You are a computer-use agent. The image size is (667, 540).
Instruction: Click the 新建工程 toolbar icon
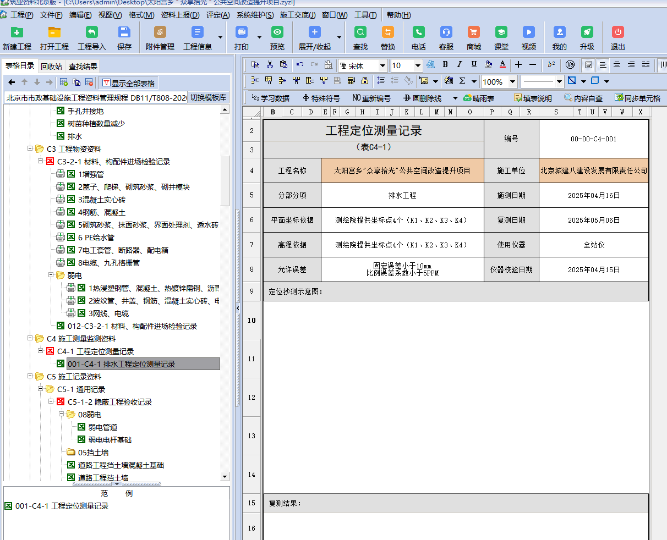[x=17, y=32]
